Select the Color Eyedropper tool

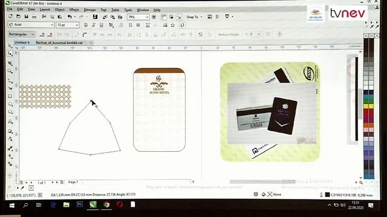click(10, 148)
